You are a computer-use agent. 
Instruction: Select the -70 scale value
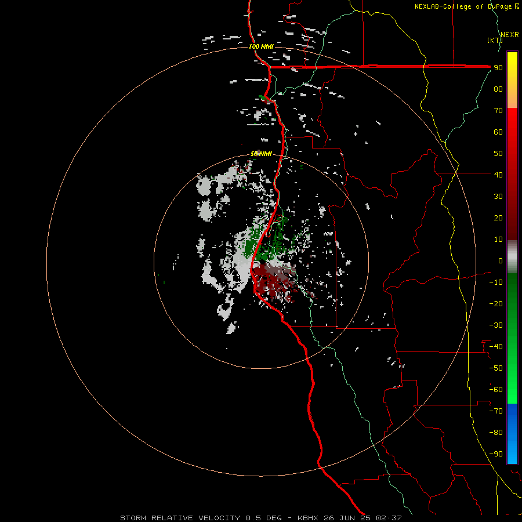(x=496, y=411)
